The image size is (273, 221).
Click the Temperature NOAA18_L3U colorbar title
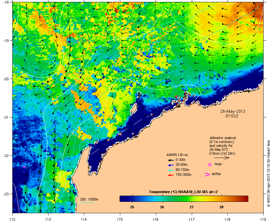(x=183, y=192)
